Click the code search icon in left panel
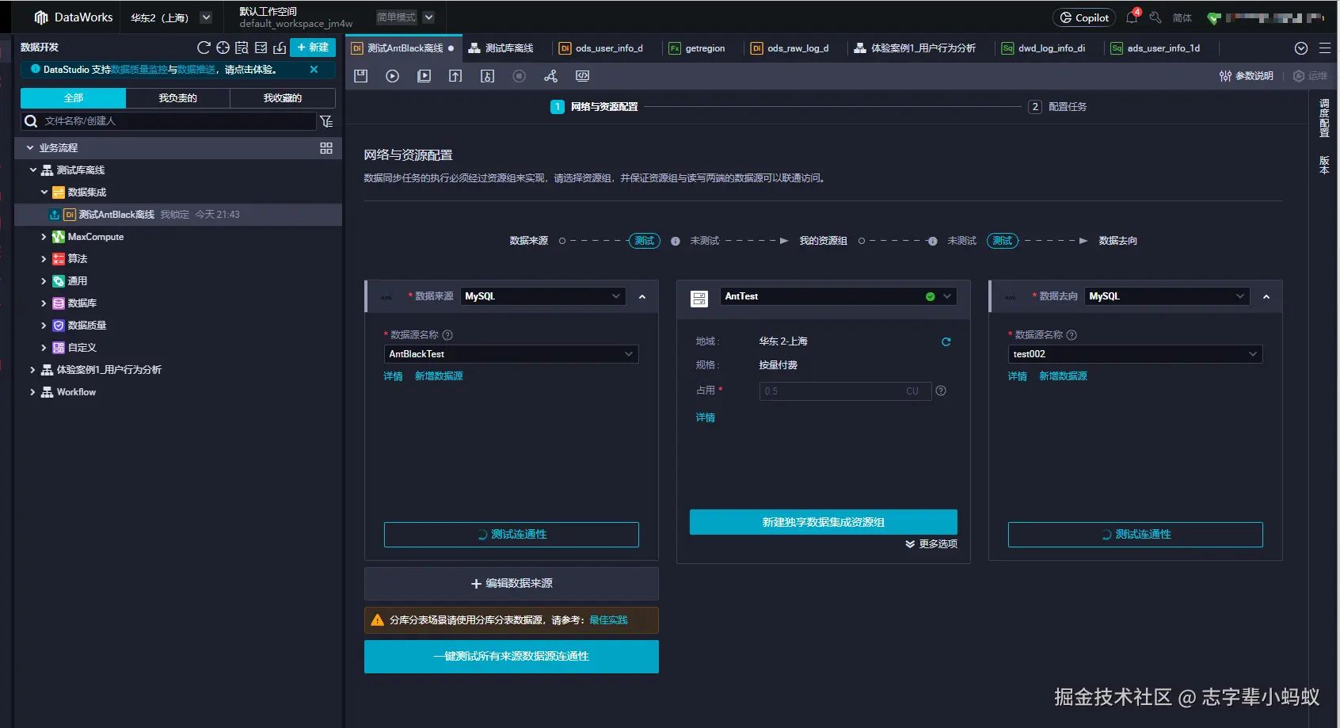Image resolution: width=1340 pixels, height=728 pixels. point(242,48)
